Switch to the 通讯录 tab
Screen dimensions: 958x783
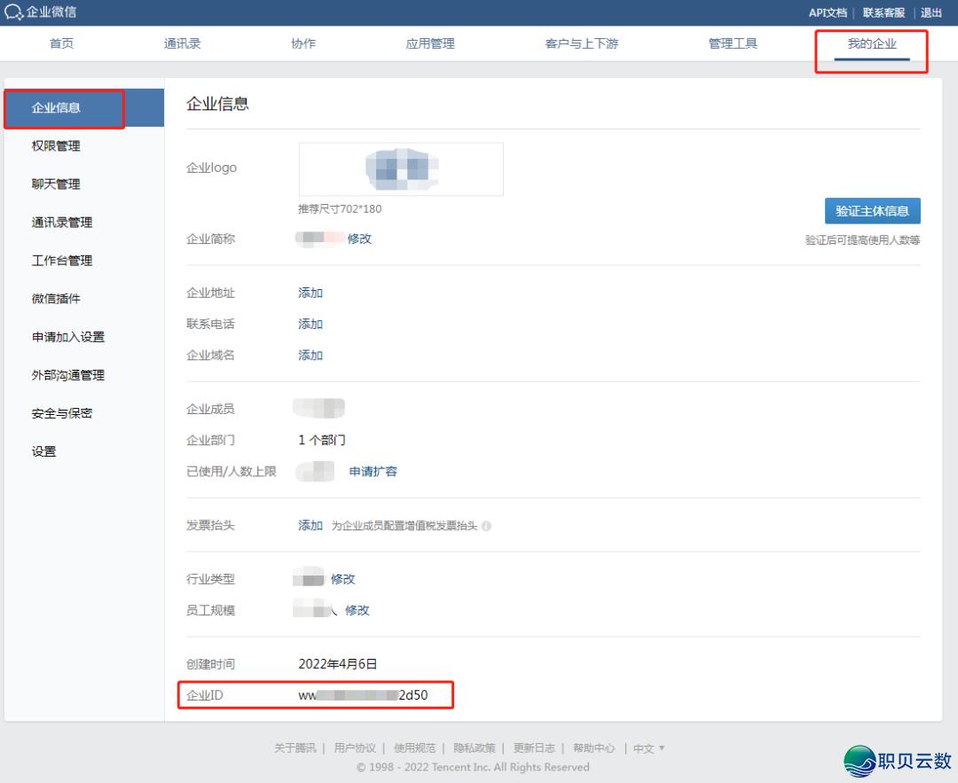[182, 43]
